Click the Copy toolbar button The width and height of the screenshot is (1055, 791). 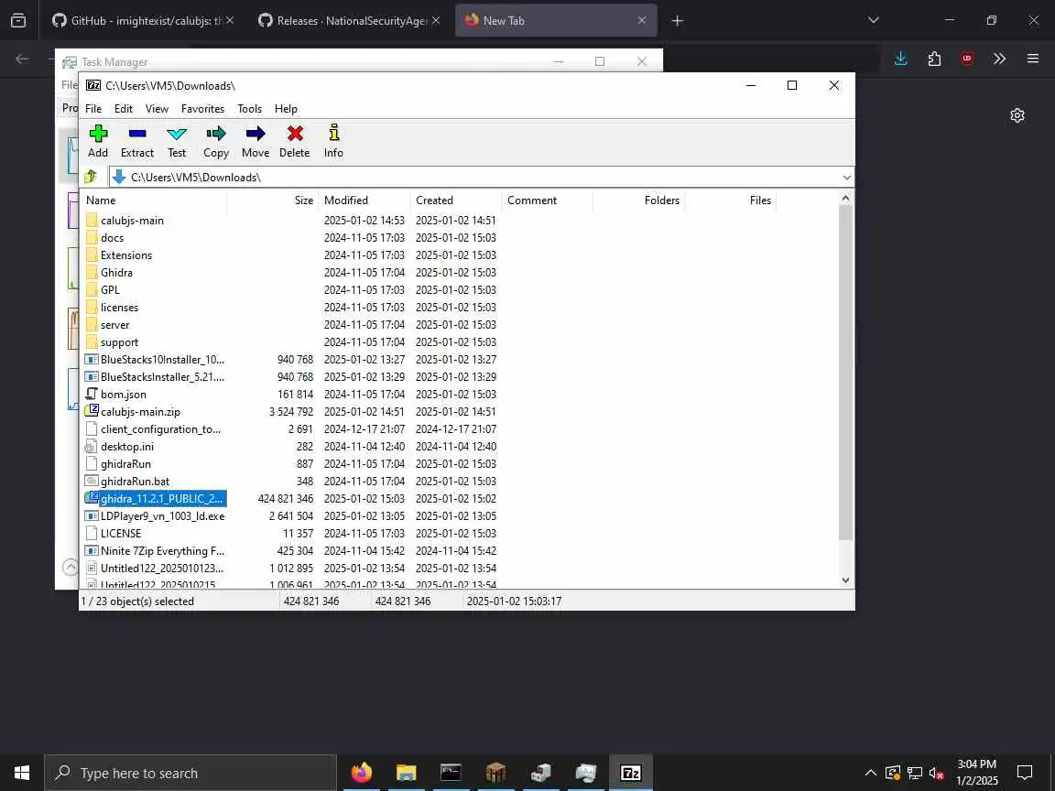coord(216,142)
